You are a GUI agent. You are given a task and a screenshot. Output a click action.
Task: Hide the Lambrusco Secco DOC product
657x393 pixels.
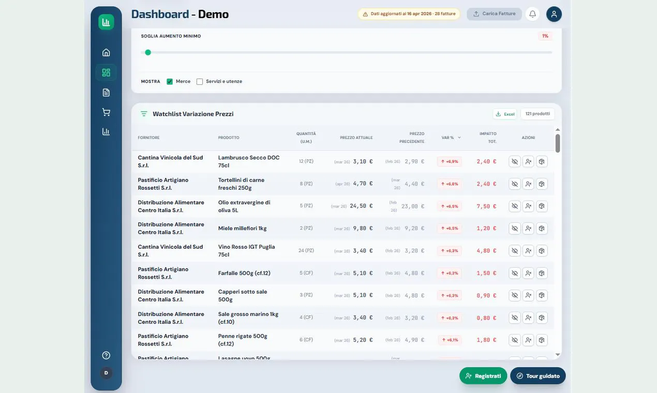tap(515, 161)
